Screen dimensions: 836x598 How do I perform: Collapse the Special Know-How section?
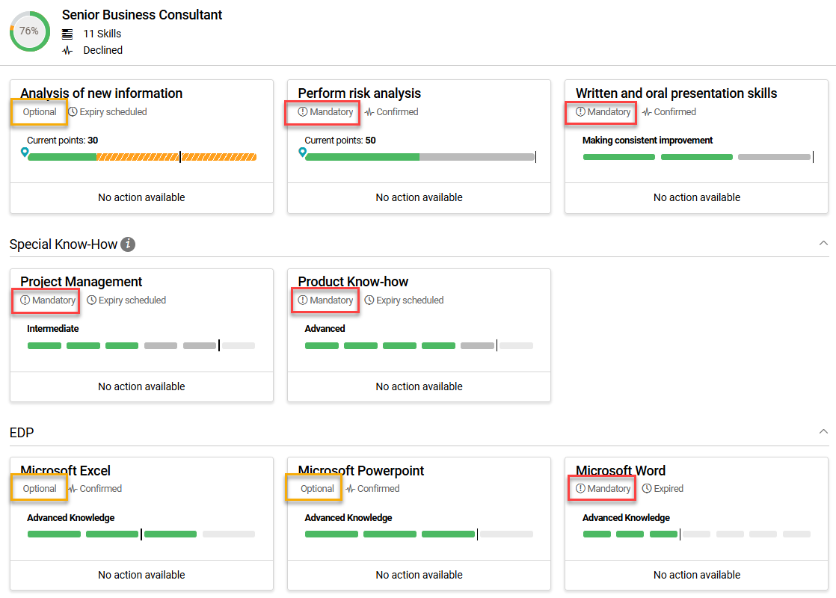(x=823, y=244)
